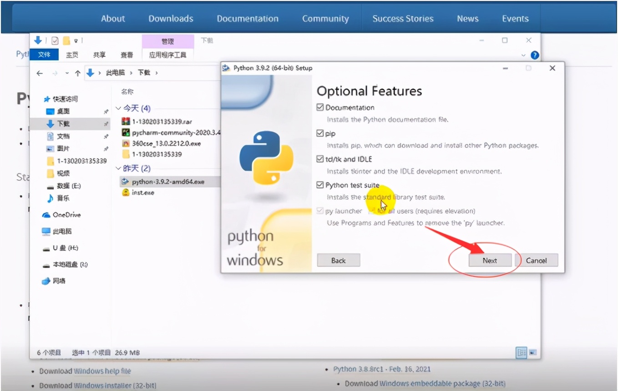Screen dimensions: 618x391
Task: Click the New Folder icon in Explorer's title bar
Action: click(x=66, y=40)
